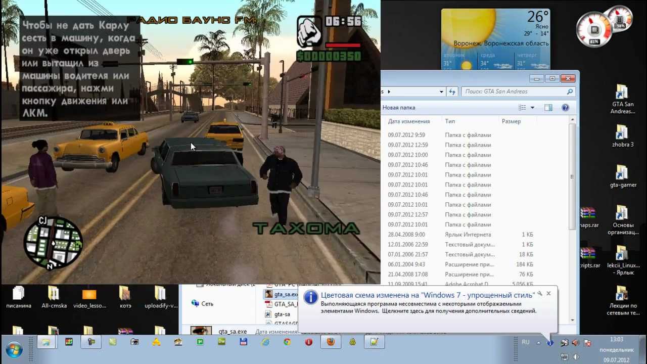
Task: Click the Chrome icon in the taskbar
Action: coord(287,342)
